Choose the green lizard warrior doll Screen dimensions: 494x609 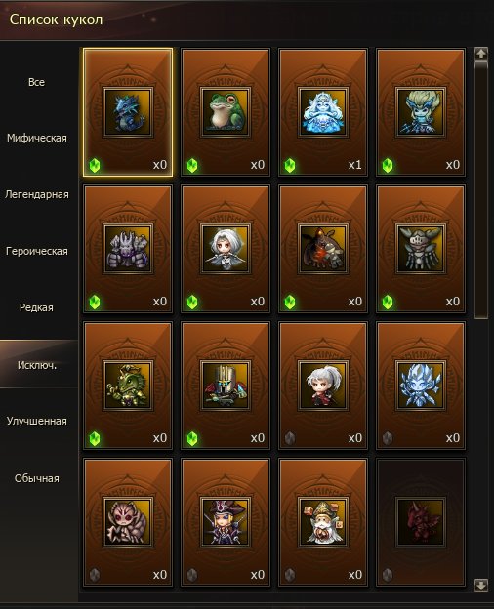(x=128, y=386)
